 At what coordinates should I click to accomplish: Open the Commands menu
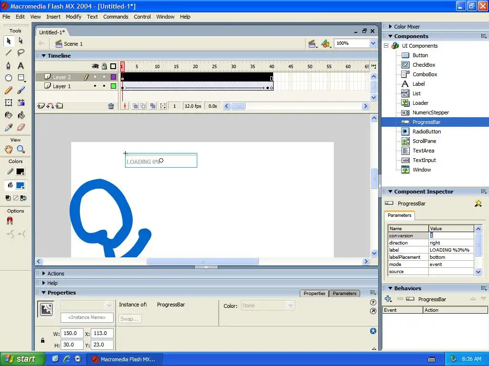click(116, 17)
